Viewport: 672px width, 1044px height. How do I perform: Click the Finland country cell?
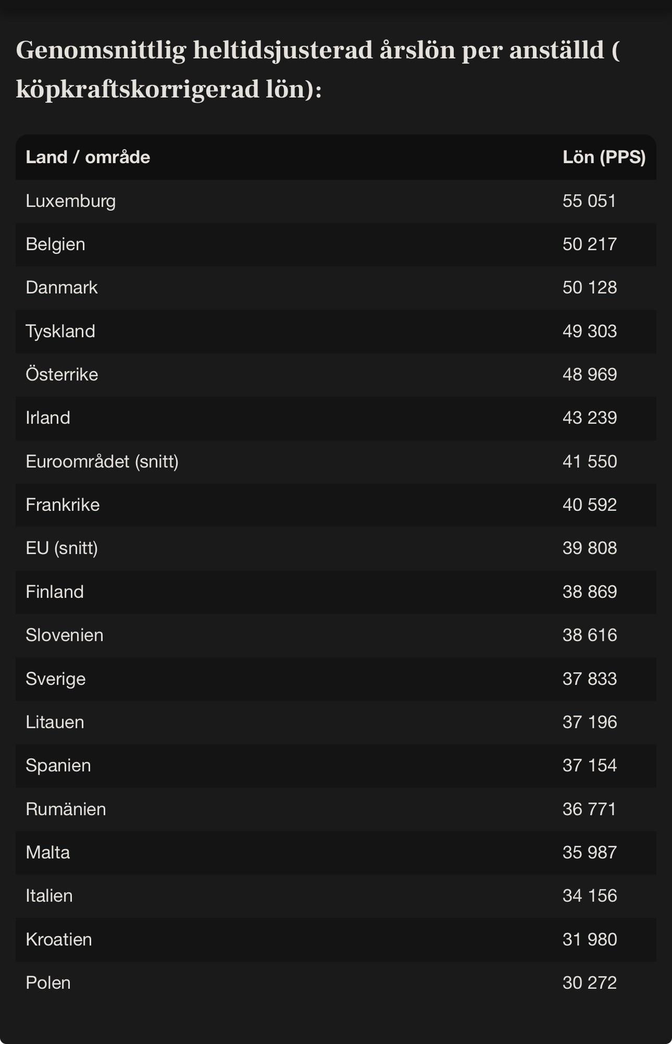(x=55, y=592)
